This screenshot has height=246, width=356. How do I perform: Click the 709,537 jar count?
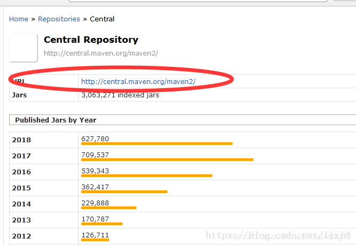[95, 155]
